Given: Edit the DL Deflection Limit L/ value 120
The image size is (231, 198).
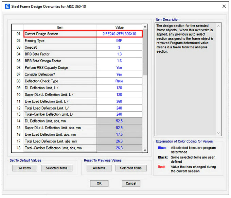Looking at the screenshot, I should click(119, 88).
